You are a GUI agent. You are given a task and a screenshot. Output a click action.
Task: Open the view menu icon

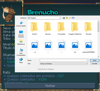(x=73, y=18)
